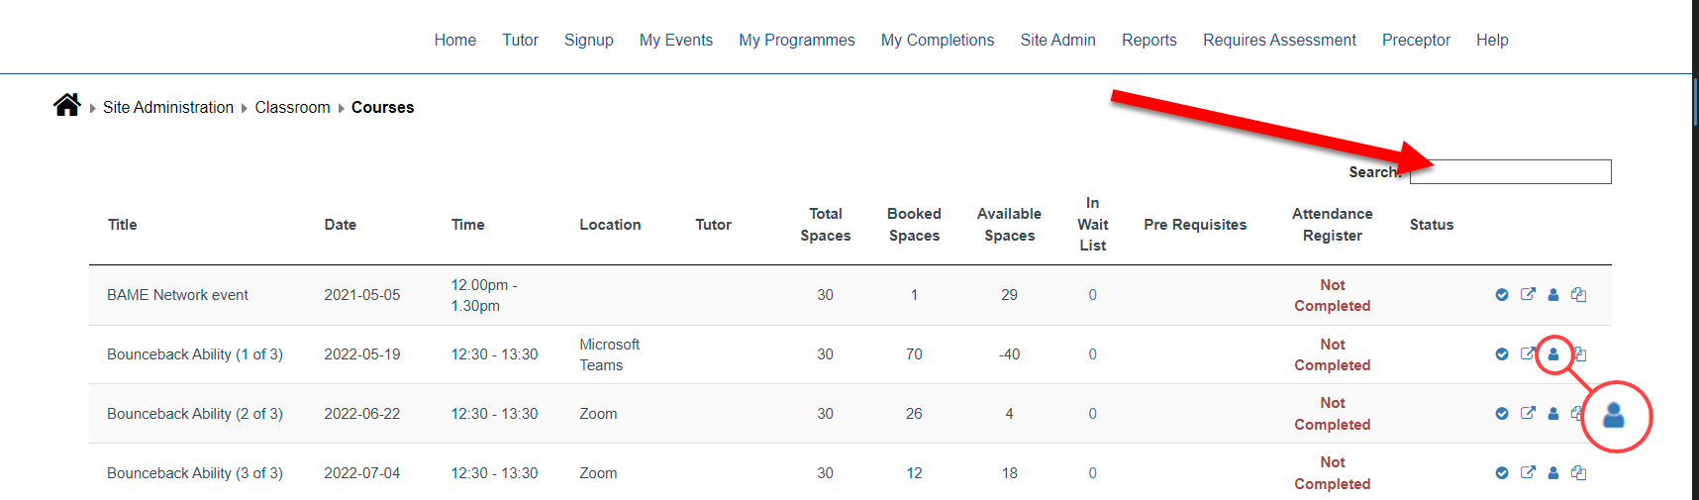
Task: Click checkmark icon for Bounceback Ability (1 of 3)
Action: 1502,354
